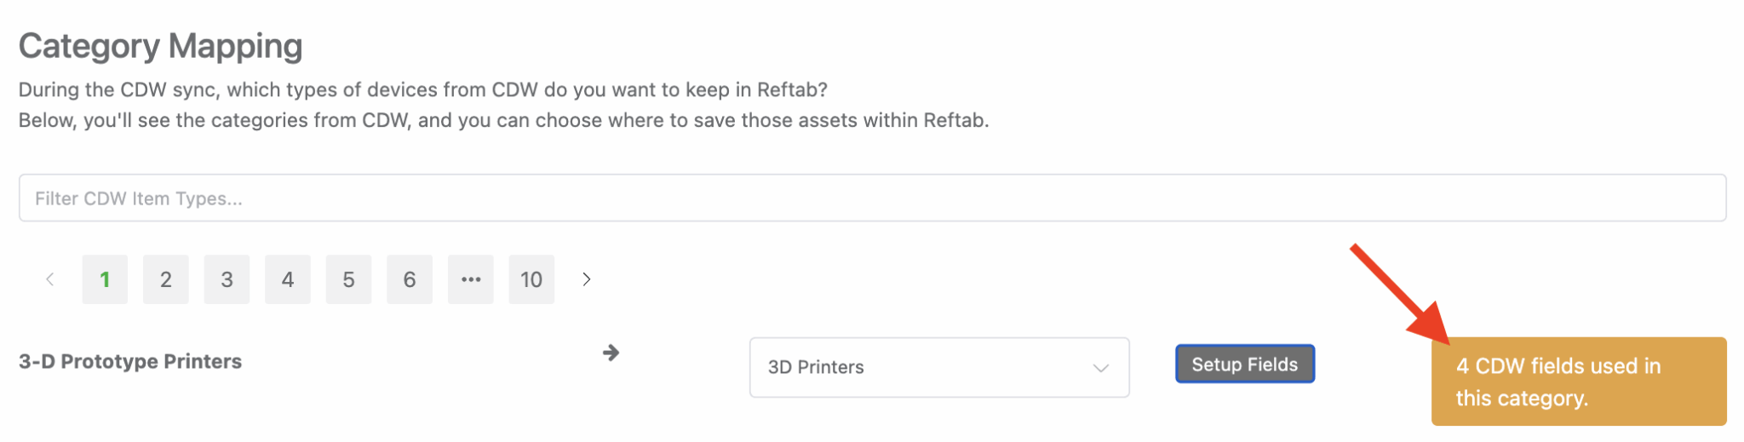1744x442 pixels.
Task: Go to previous page using left chevron
Action: pyautogui.click(x=50, y=279)
